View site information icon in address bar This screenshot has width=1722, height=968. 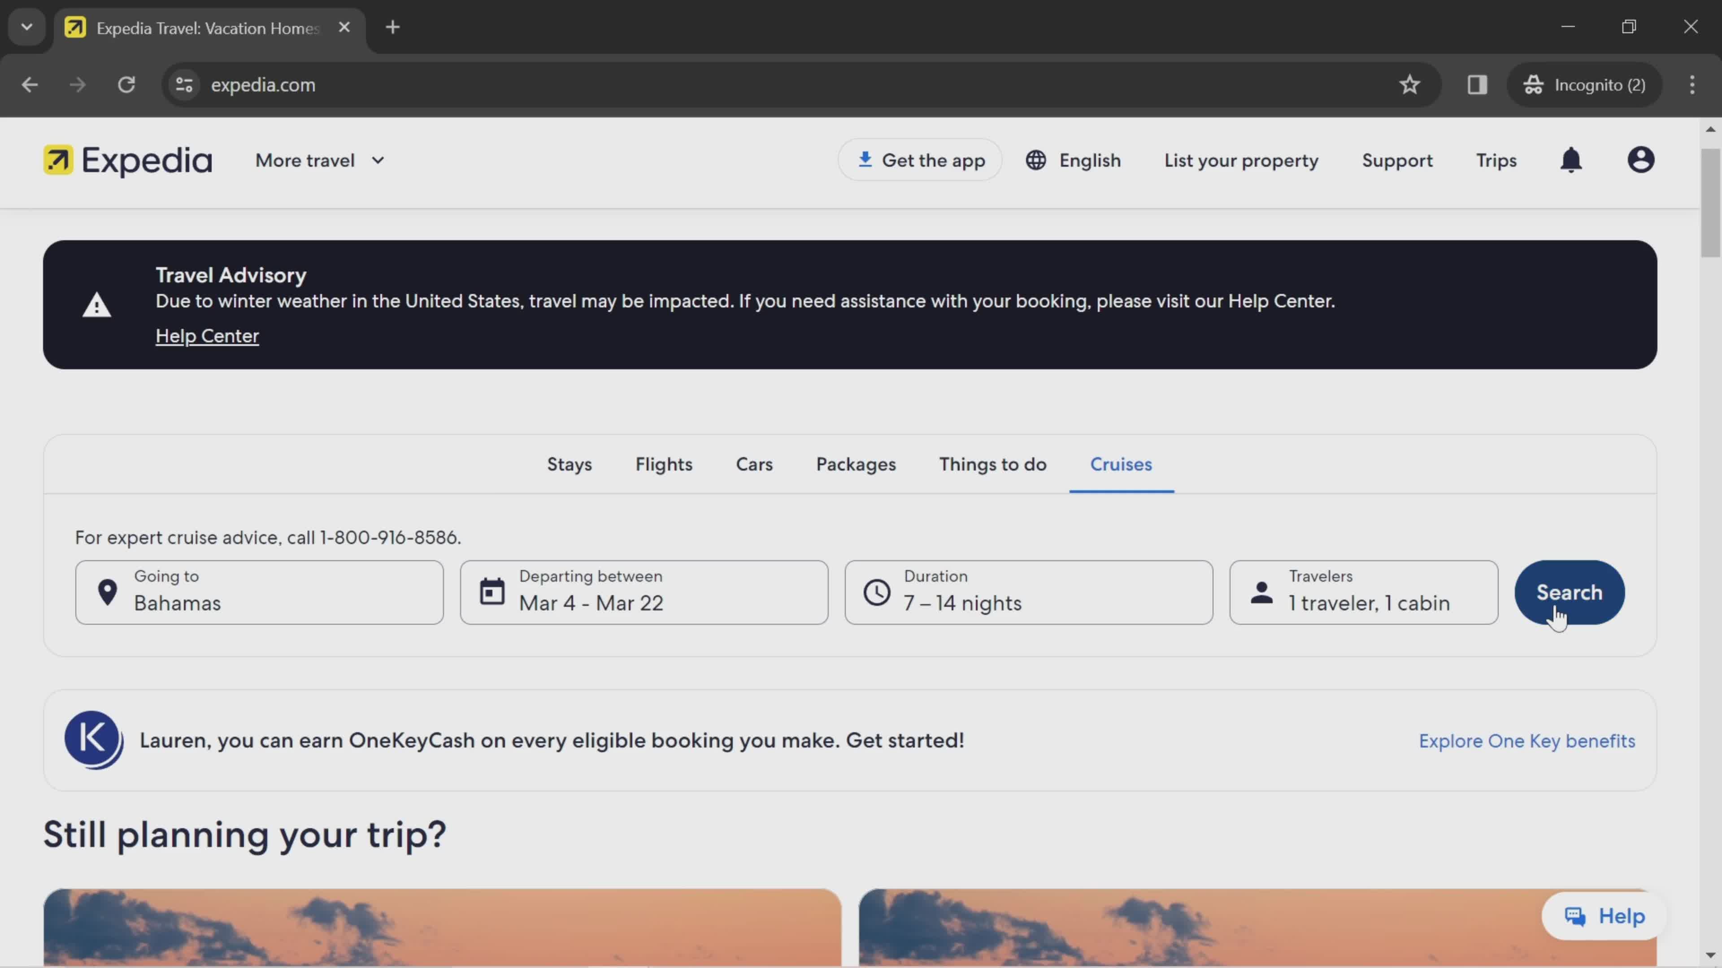[184, 85]
